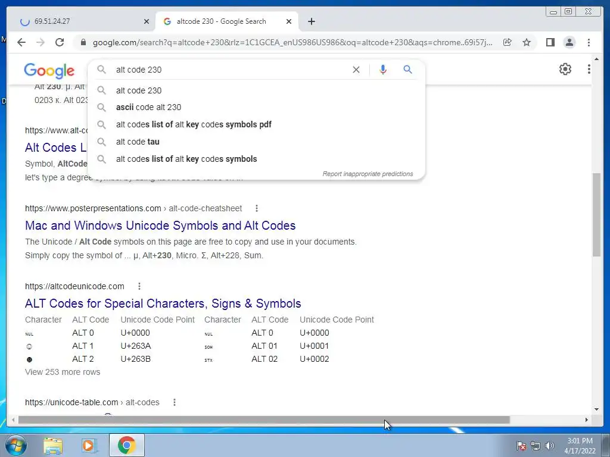
Task: Open the Windows Start menu
Action: pyautogui.click(x=15, y=445)
